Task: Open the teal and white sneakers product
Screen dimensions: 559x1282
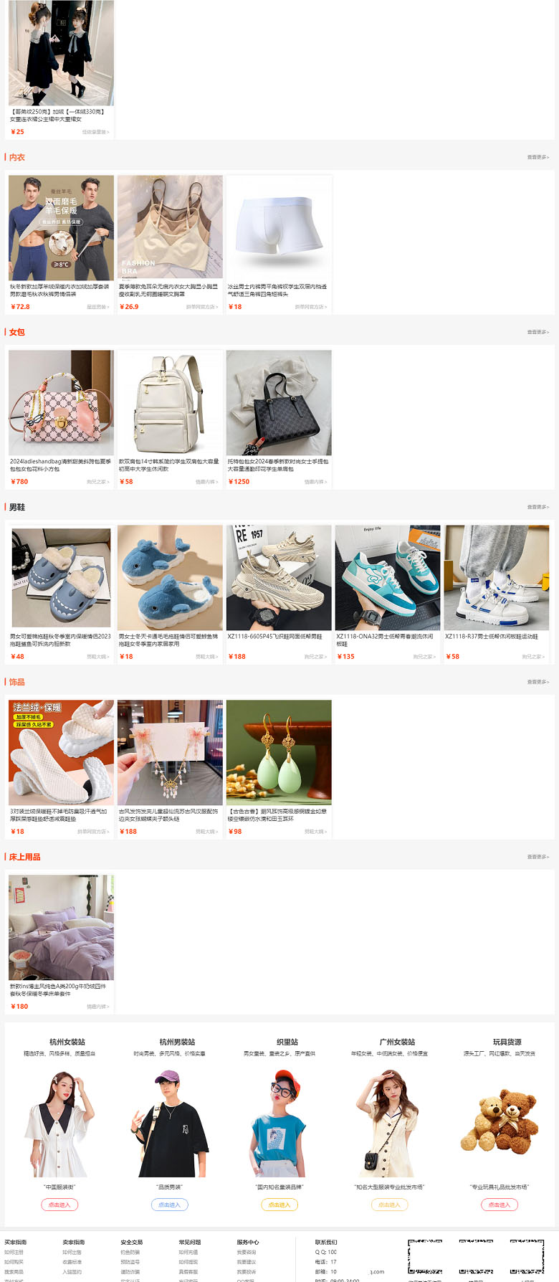Action: pos(388,578)
